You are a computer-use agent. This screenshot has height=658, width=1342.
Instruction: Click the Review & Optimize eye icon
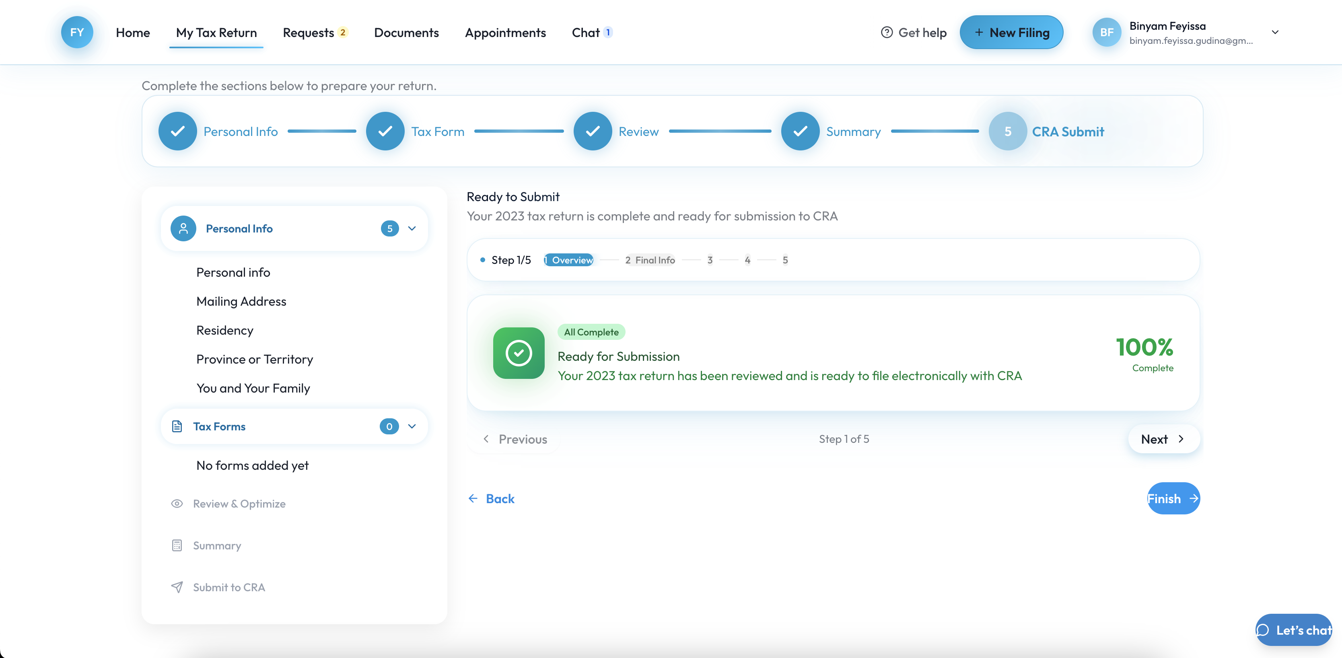pyautogui.click(x=177, y=504)
